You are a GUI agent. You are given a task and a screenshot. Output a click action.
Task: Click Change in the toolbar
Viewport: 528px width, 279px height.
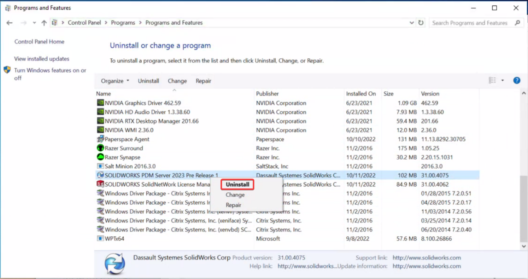[x=177, y=81]
